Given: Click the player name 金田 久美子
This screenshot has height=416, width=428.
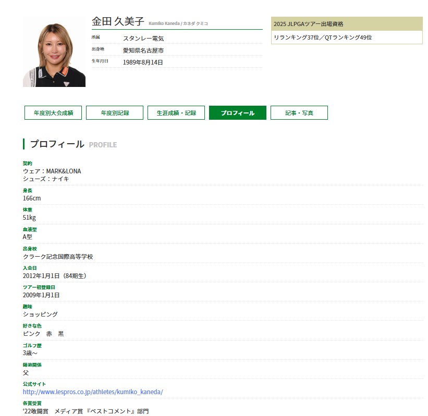Looking at the screenshot, I should tap(118, 21).
